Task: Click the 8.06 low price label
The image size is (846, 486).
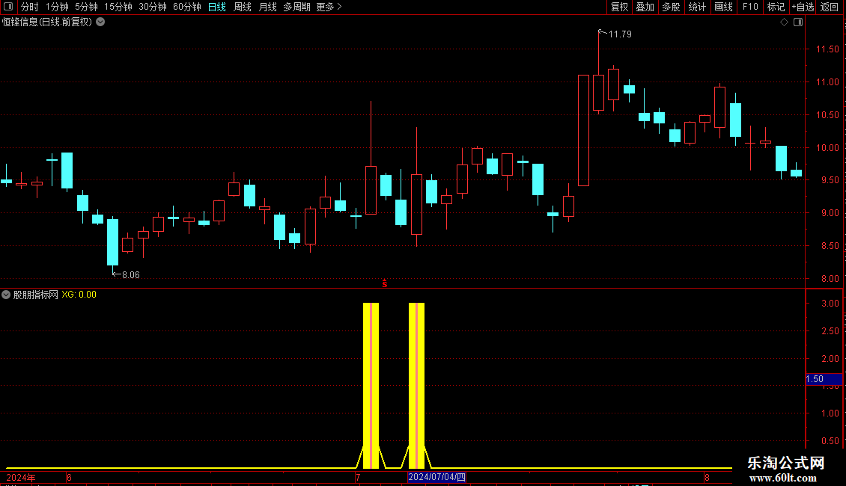Action: (x=130, y=275)
